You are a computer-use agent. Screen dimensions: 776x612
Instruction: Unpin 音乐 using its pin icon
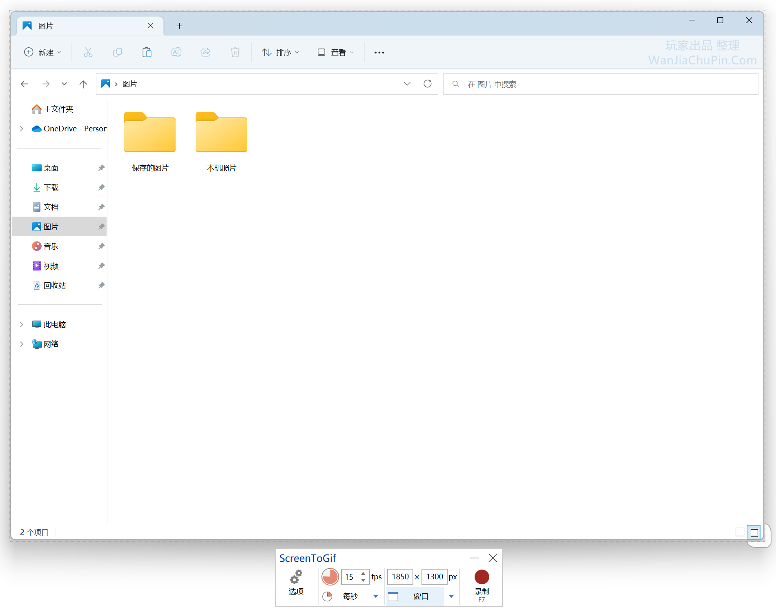[101, 246]
